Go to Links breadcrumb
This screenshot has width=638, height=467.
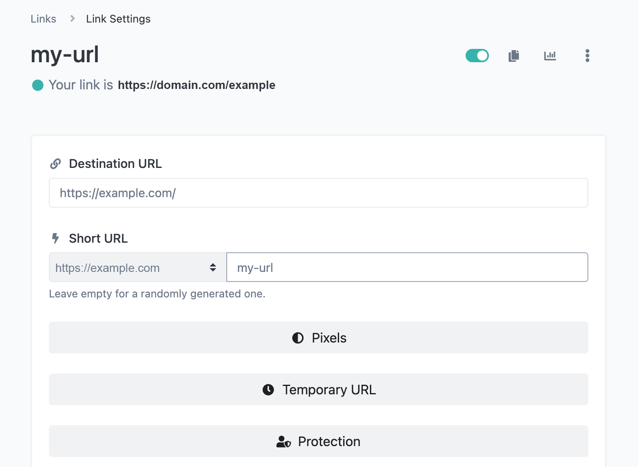(43, 19)
